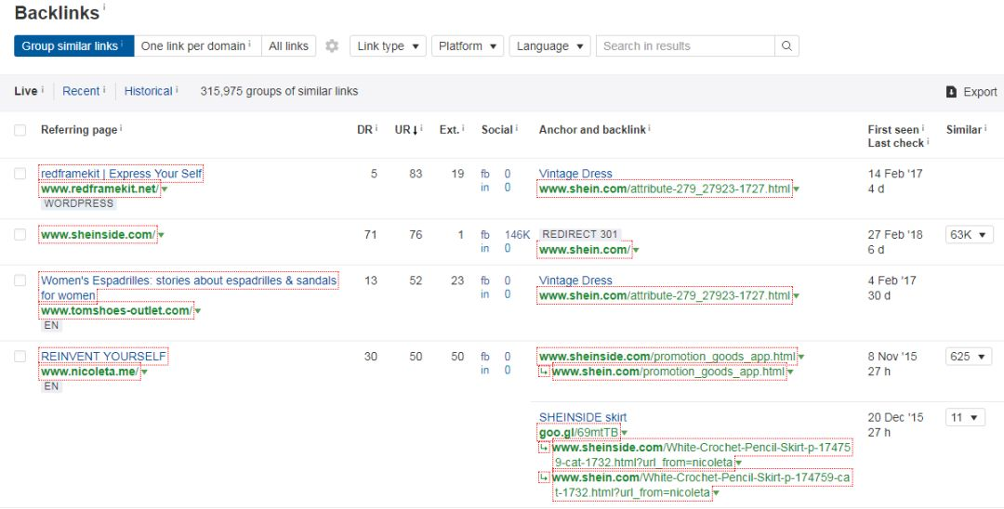This screenshot has width=1004, height=509.
Task: Open the arrow menu next to www.tomshoes-outlet.com/
Action: (198, 311)
